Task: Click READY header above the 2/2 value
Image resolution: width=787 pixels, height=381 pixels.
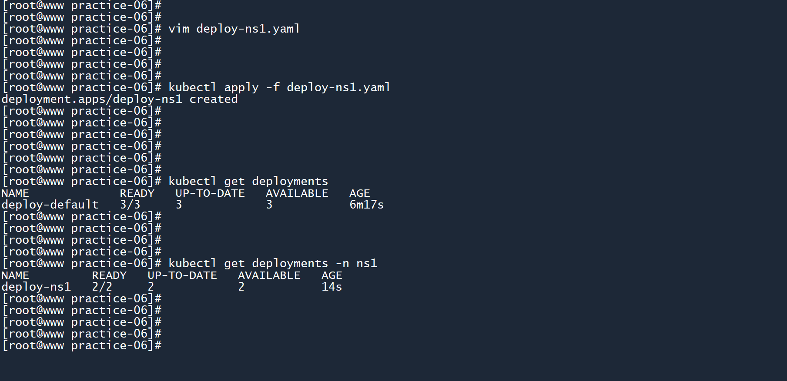Action: [109, 275]
